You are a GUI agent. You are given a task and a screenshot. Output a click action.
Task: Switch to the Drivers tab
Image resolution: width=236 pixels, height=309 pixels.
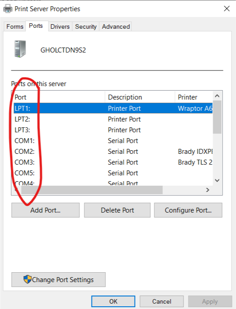pos(60,26)
